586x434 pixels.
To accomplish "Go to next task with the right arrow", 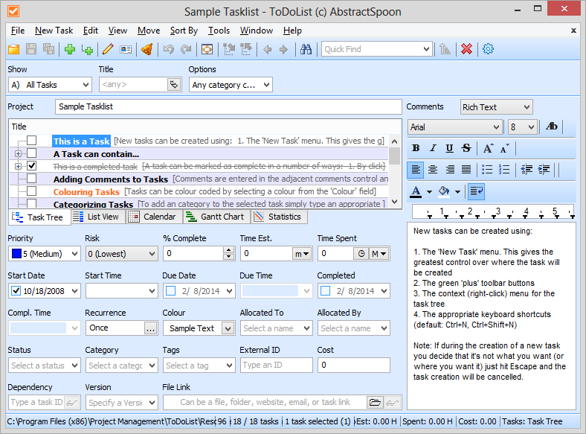I will coord(283,49).
